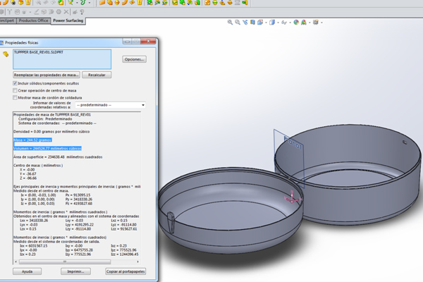
Task: Click the Recalcular button
Action: (96, 75)
